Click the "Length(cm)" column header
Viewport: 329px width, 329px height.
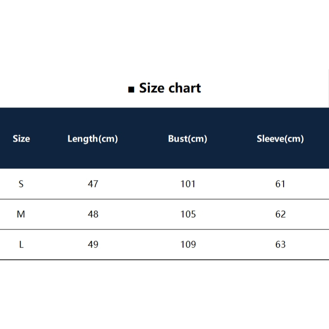(93, 139)
